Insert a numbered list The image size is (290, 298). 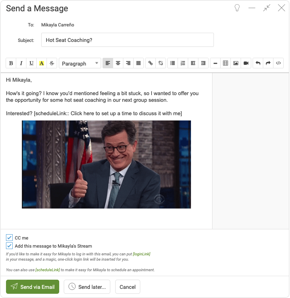point(183,63)
